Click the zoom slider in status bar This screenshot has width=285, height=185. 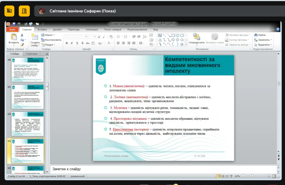tap(252, 176)
